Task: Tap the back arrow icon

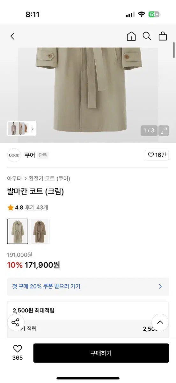Action: coord(12,36)
